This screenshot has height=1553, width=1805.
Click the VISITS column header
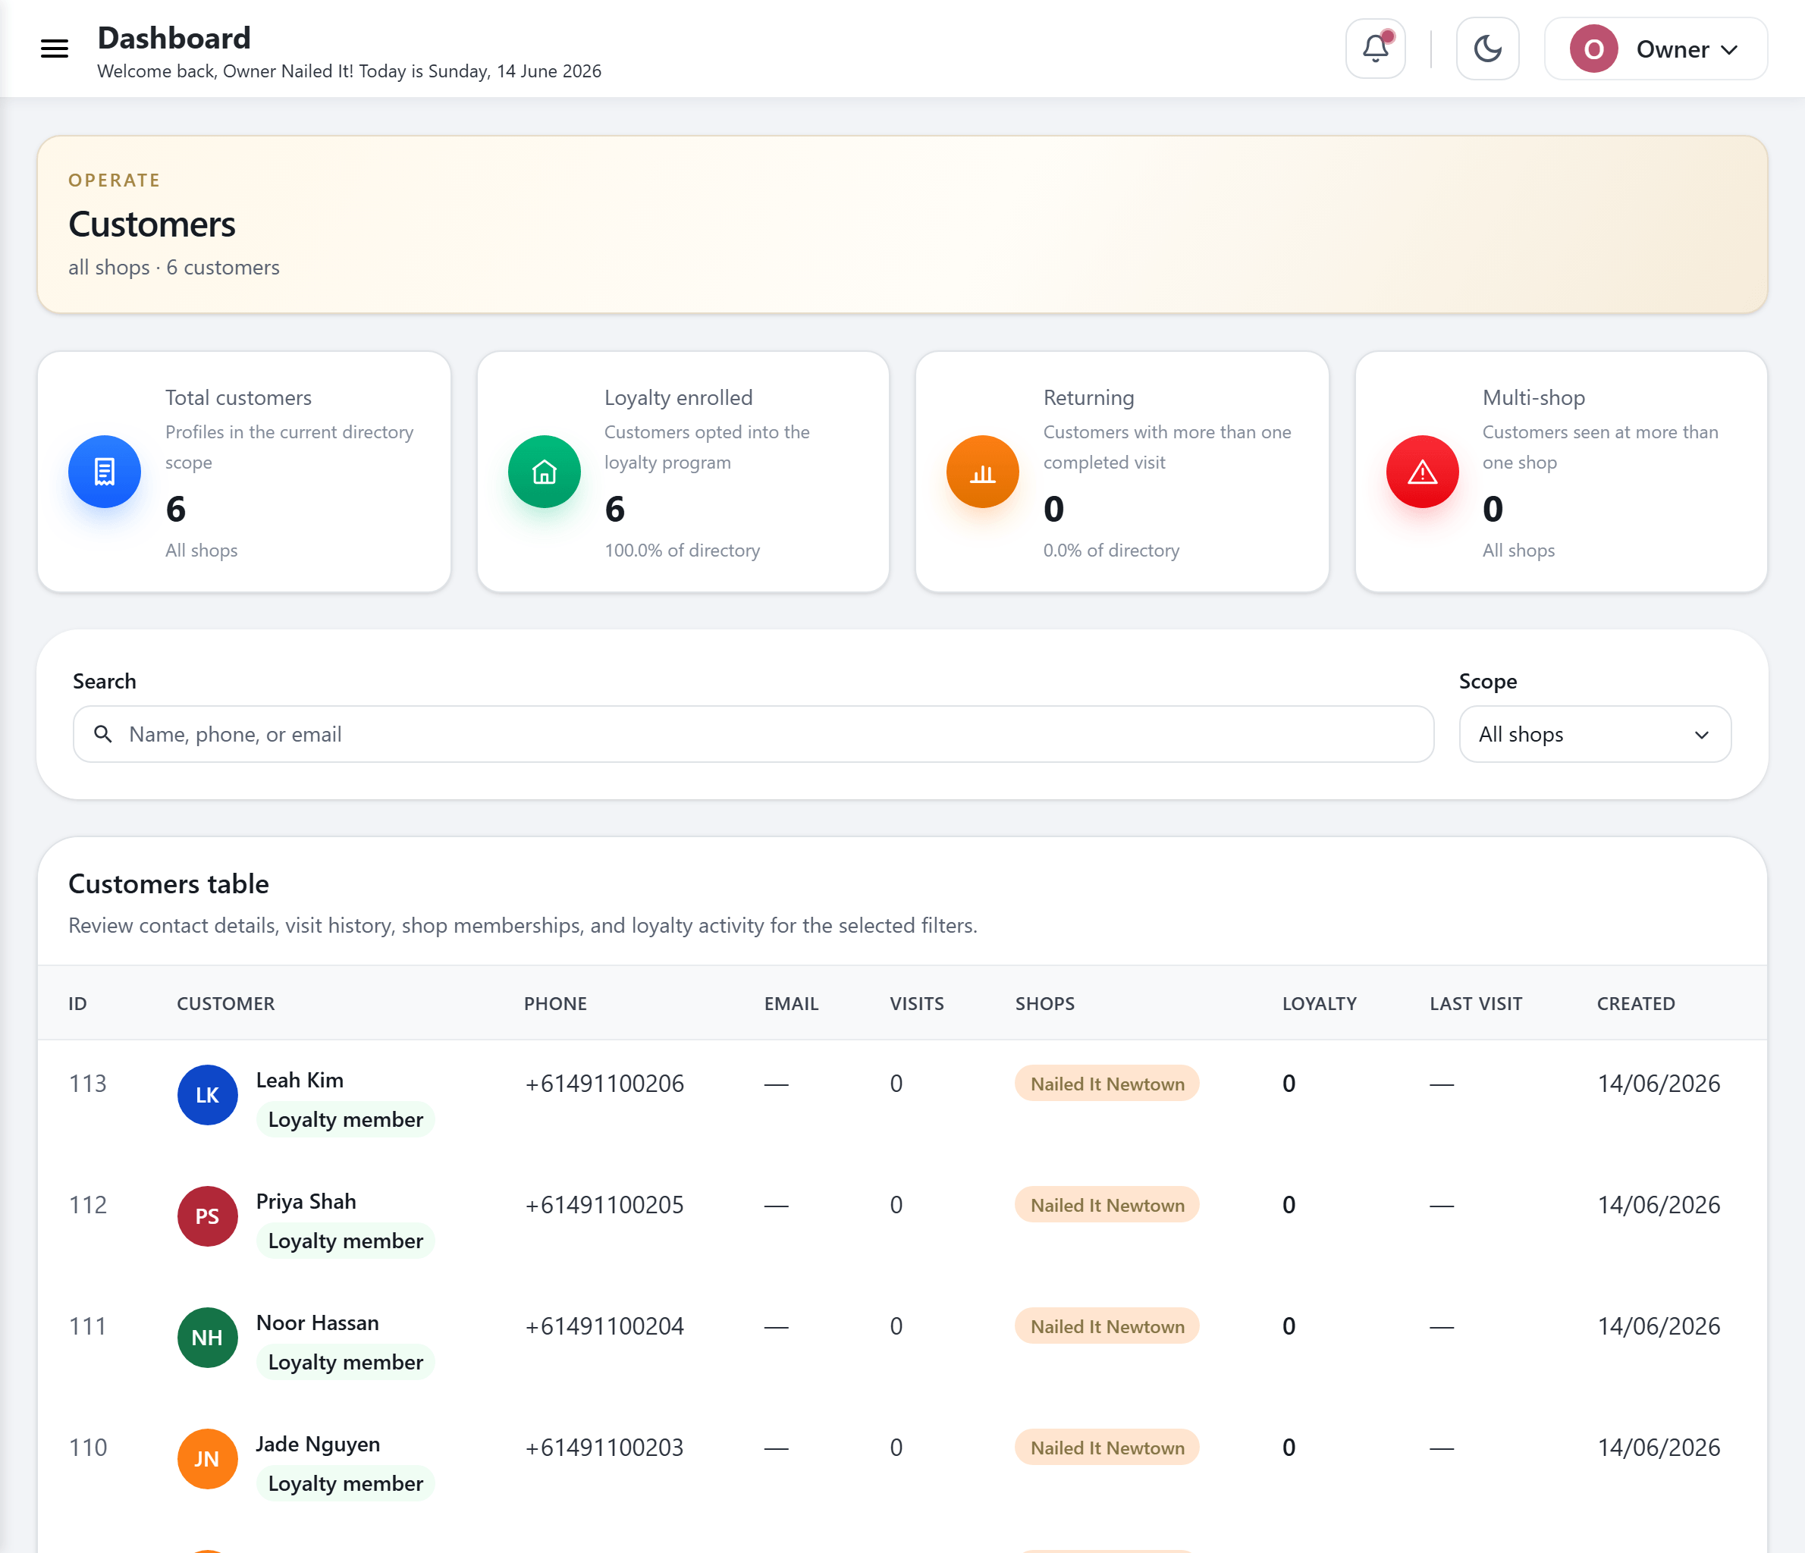coord(916,1003)
